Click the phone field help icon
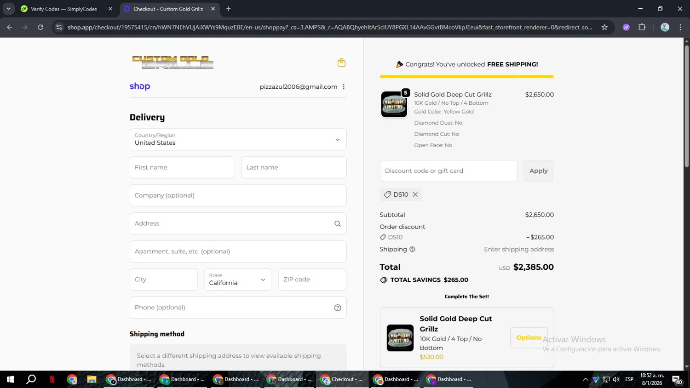The height and width of the screenshot is (388, 690). click(x=338, y=308)
